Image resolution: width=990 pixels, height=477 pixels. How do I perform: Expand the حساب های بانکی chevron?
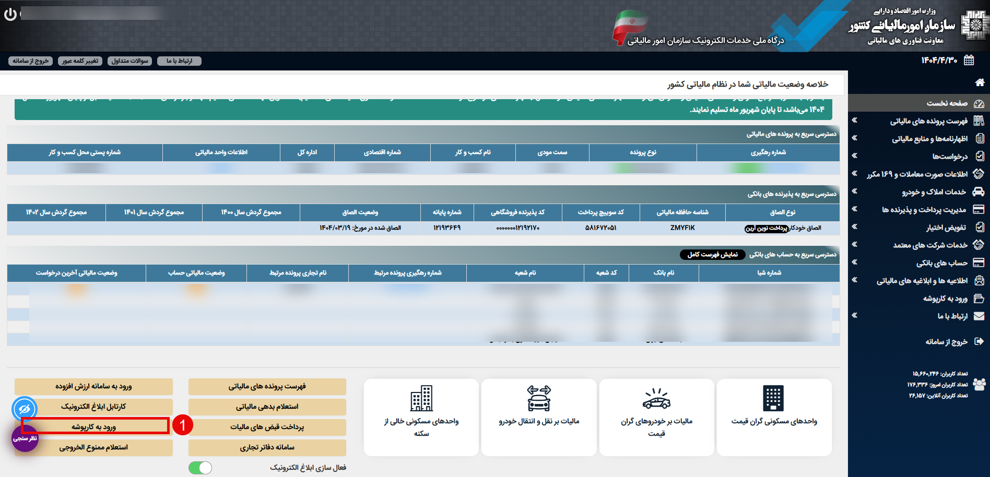click(x=855, y=262)
